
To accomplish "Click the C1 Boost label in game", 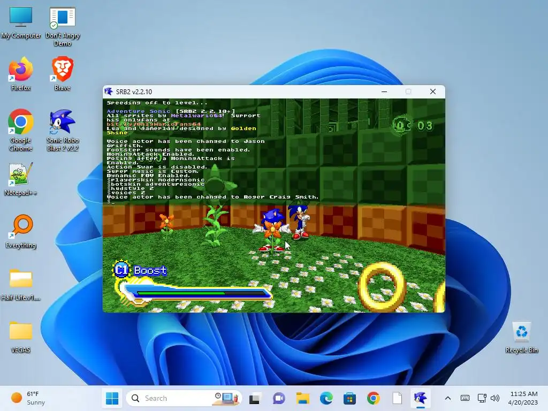I will tap(140, 270).
